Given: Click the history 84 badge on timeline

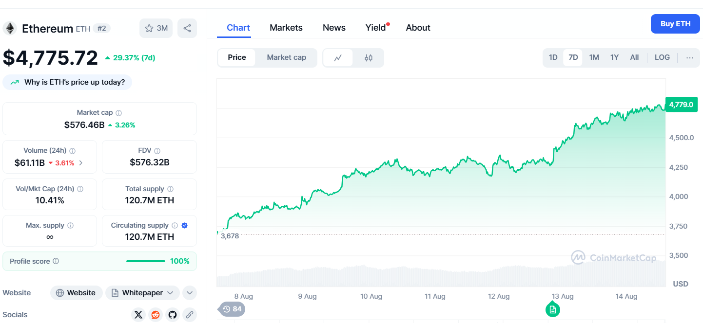Looking at the screenshot, I should pyautogui.click(x=232, y=309).
